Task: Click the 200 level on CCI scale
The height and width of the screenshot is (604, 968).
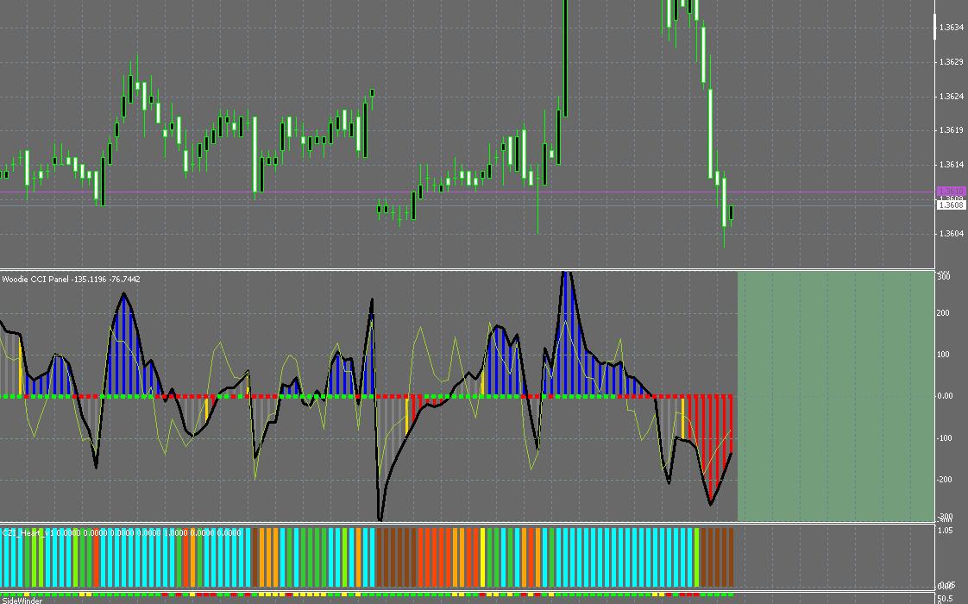Action: tap(943, 314)
